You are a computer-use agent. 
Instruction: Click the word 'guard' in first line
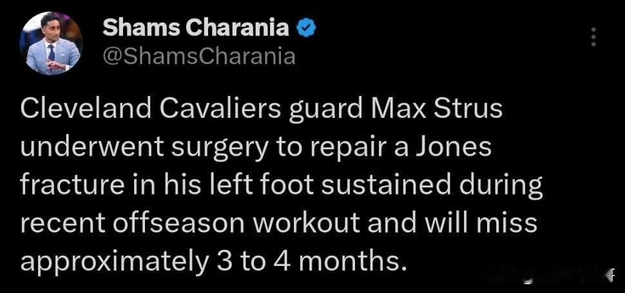pyautogui.click(x=325, y=111)
